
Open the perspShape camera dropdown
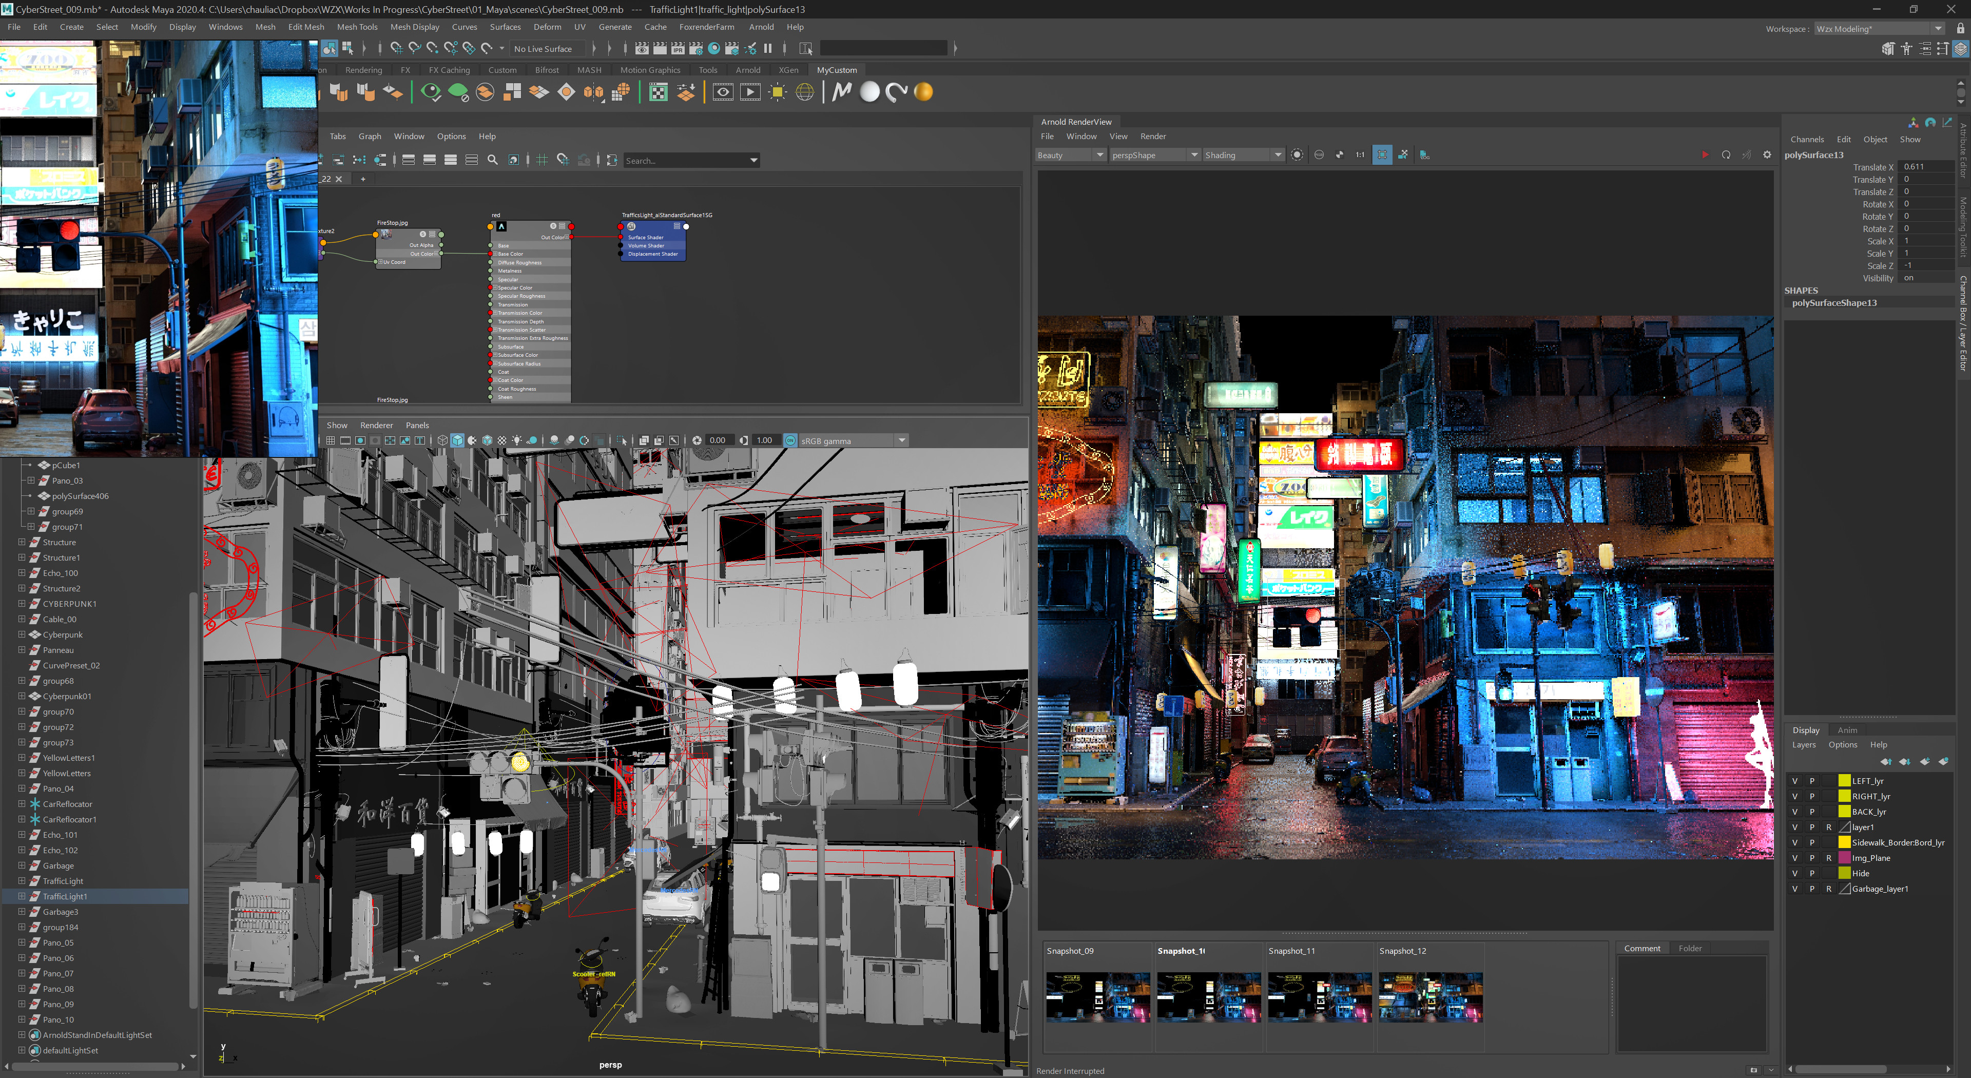[1154, 155]
